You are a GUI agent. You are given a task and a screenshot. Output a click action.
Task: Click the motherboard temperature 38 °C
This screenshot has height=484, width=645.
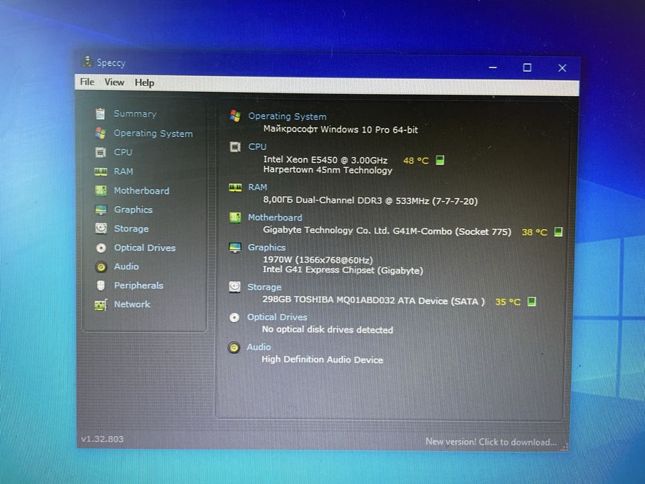[x=534, y=232]
